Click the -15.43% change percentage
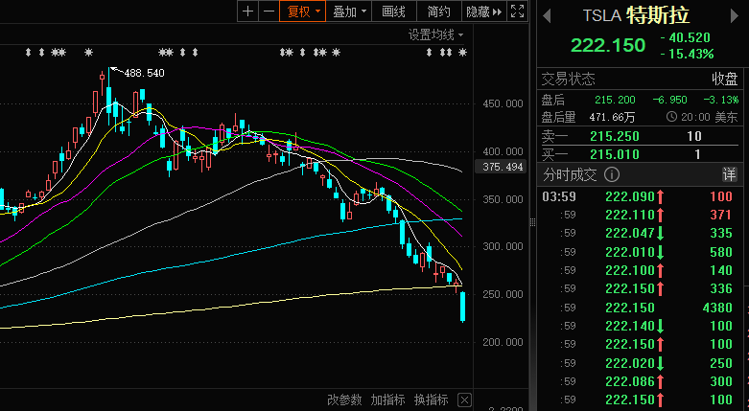 click(x=687, y=54)
